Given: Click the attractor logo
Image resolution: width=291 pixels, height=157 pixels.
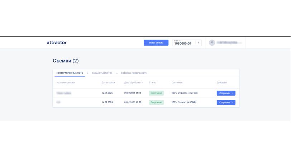Looking at the screenshot, I should coord(57,42).
